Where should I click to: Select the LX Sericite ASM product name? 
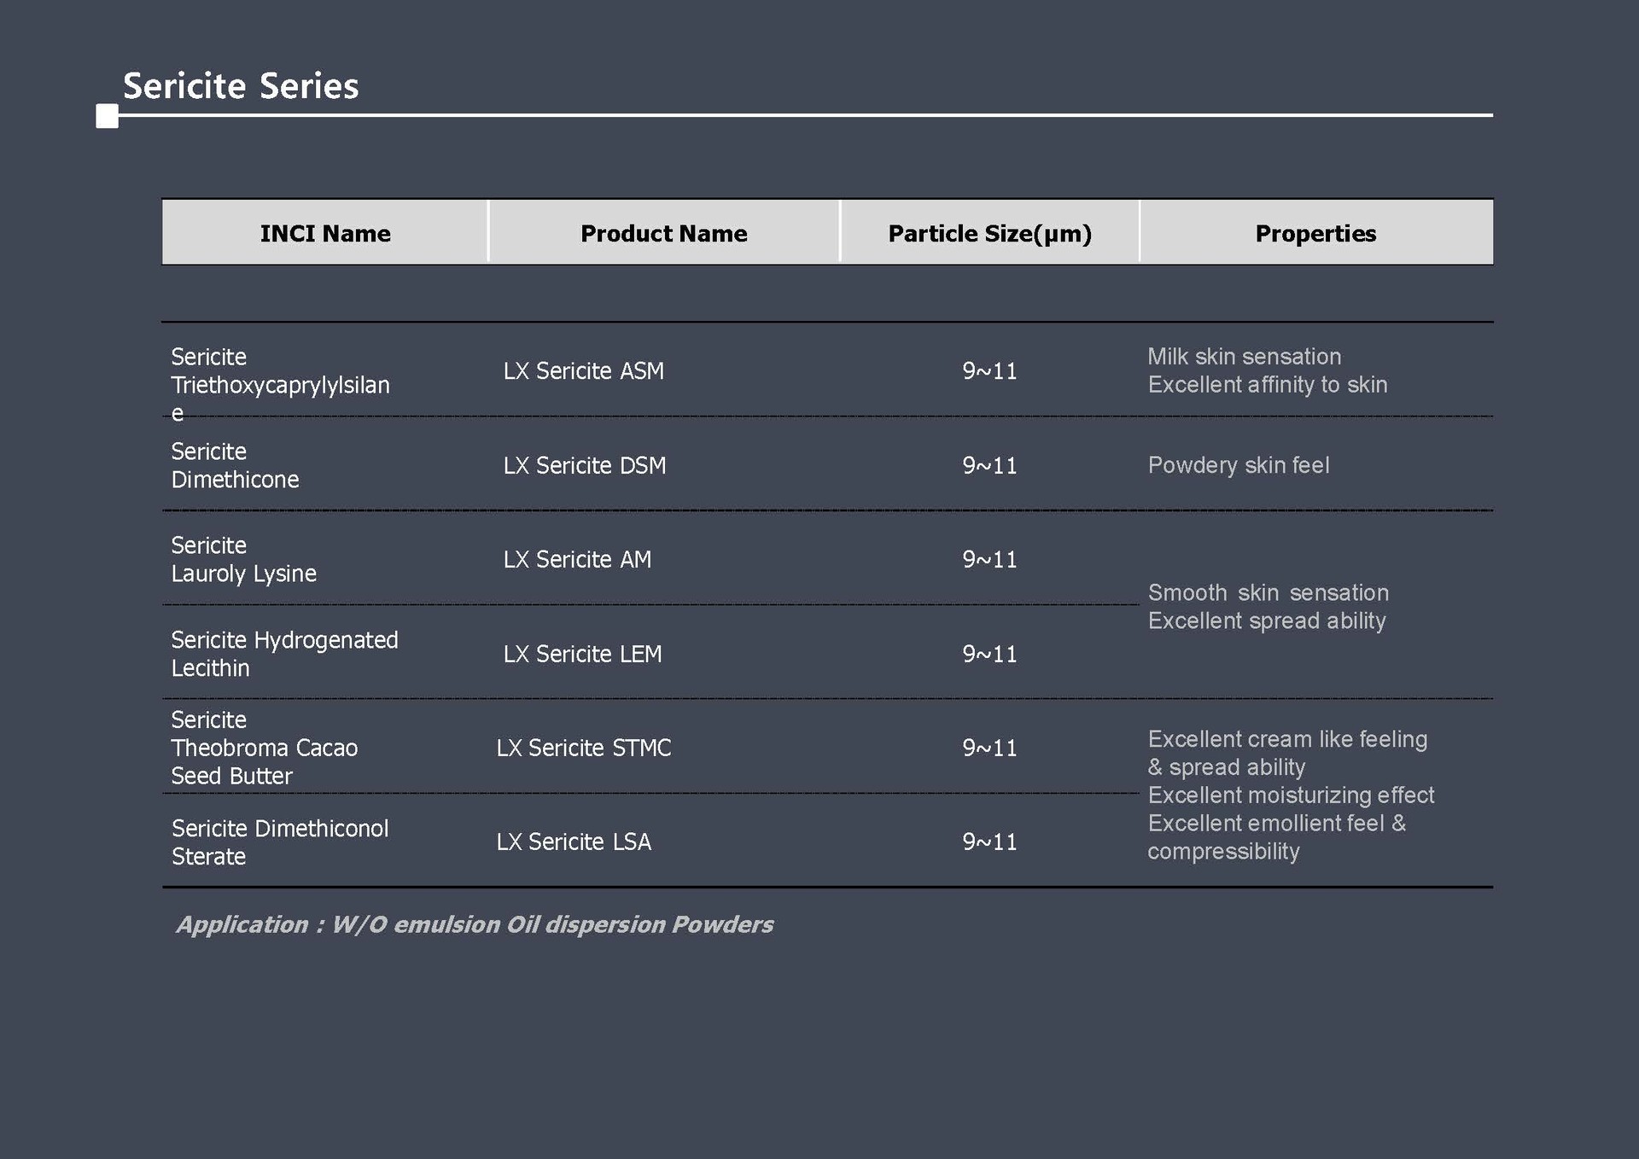[x=583, y=371]
